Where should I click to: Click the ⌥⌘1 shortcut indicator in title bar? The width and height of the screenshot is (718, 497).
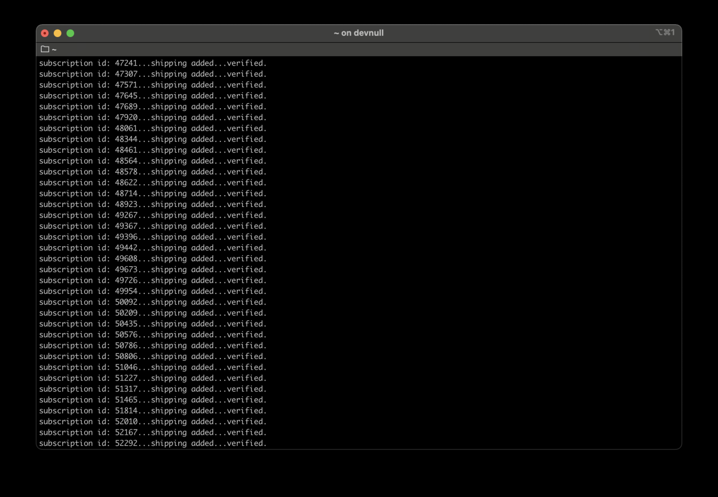coord(665,33)
